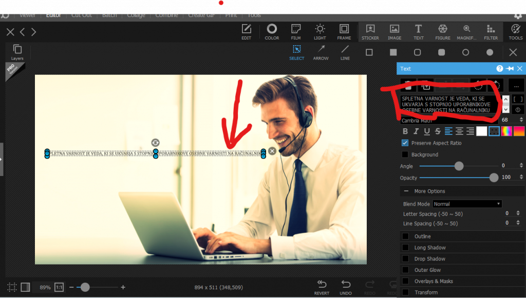
Task: Align text center
Action: tap(459, 131)
